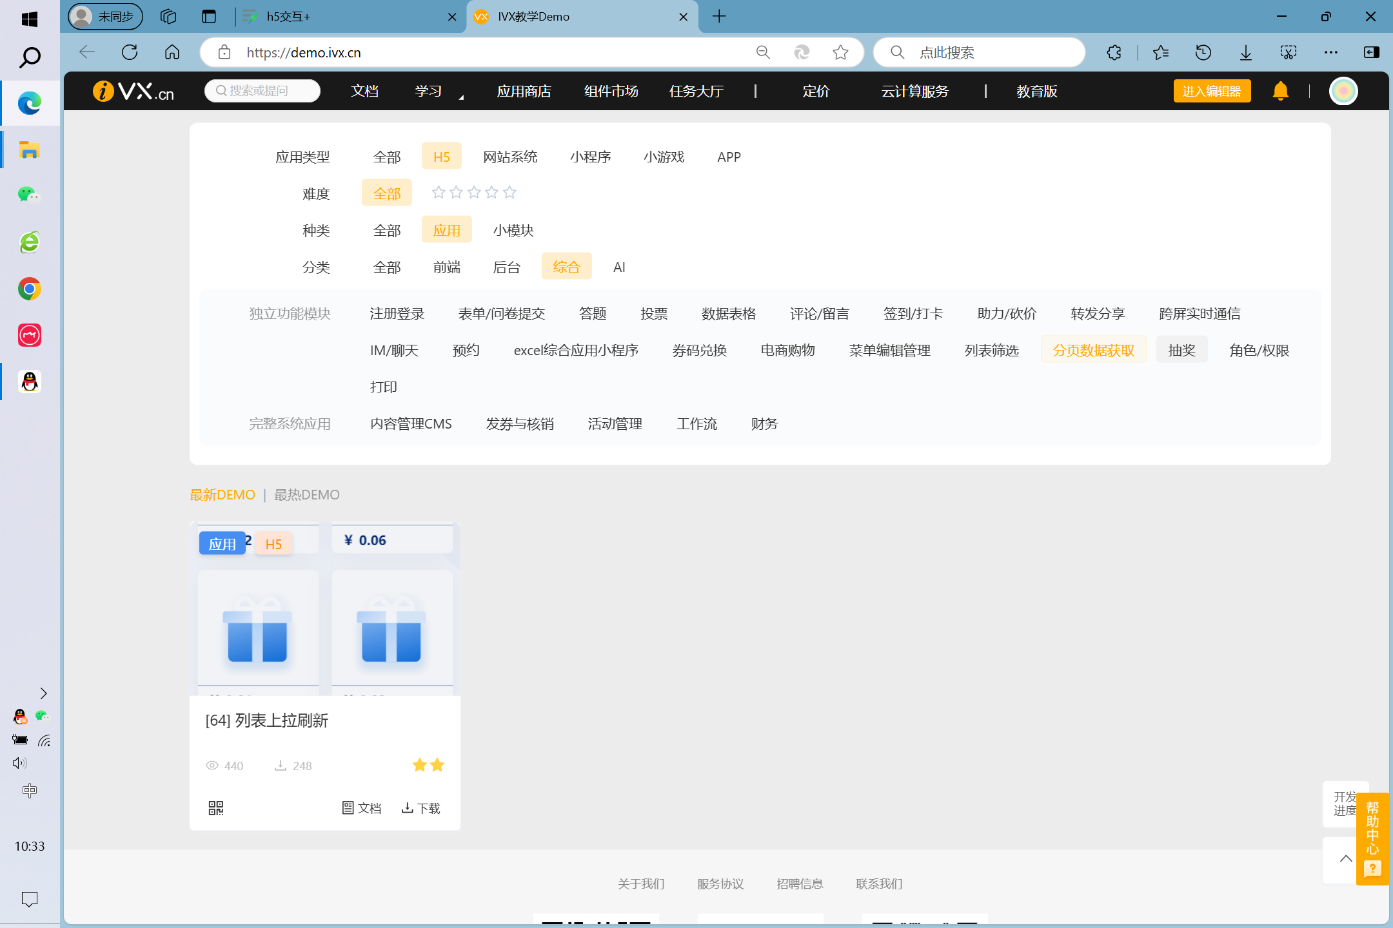Show QR code for 列表上拉刷新 demo
The width and height of the screenshot is (1393, 928).
(x=216, y=808)
